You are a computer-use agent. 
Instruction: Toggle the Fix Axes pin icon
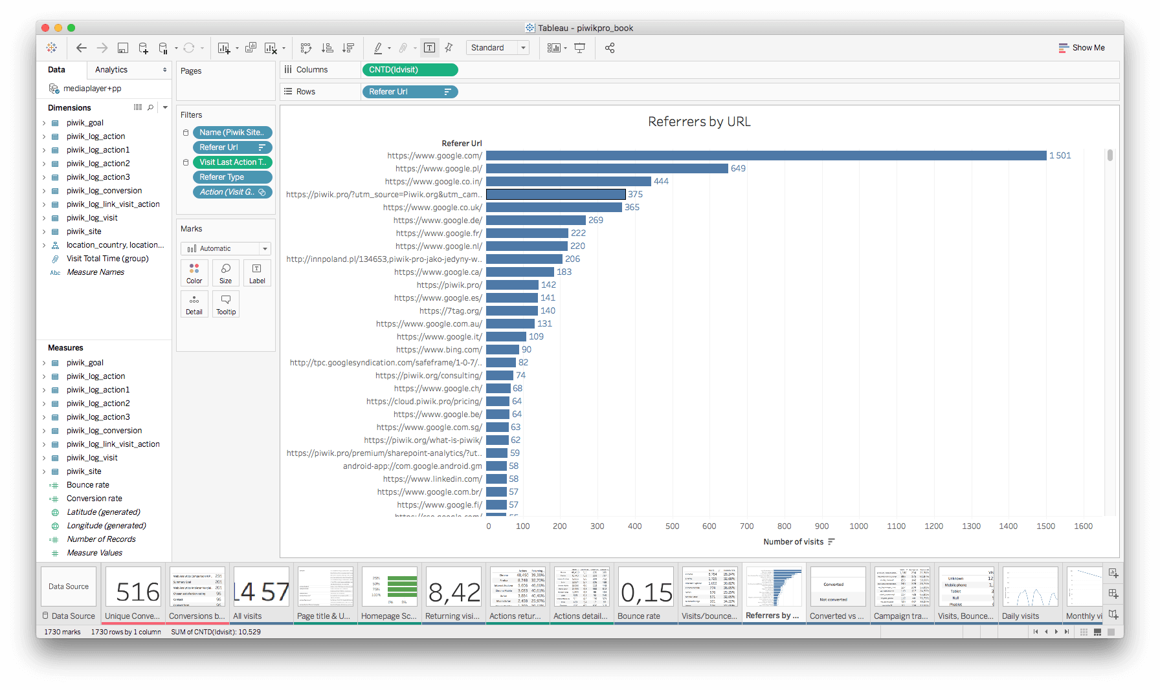449,48
